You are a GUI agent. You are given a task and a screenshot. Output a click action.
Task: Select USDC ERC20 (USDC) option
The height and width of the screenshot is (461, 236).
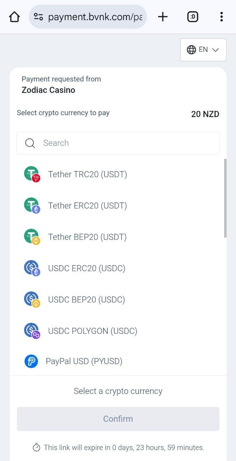87,268
